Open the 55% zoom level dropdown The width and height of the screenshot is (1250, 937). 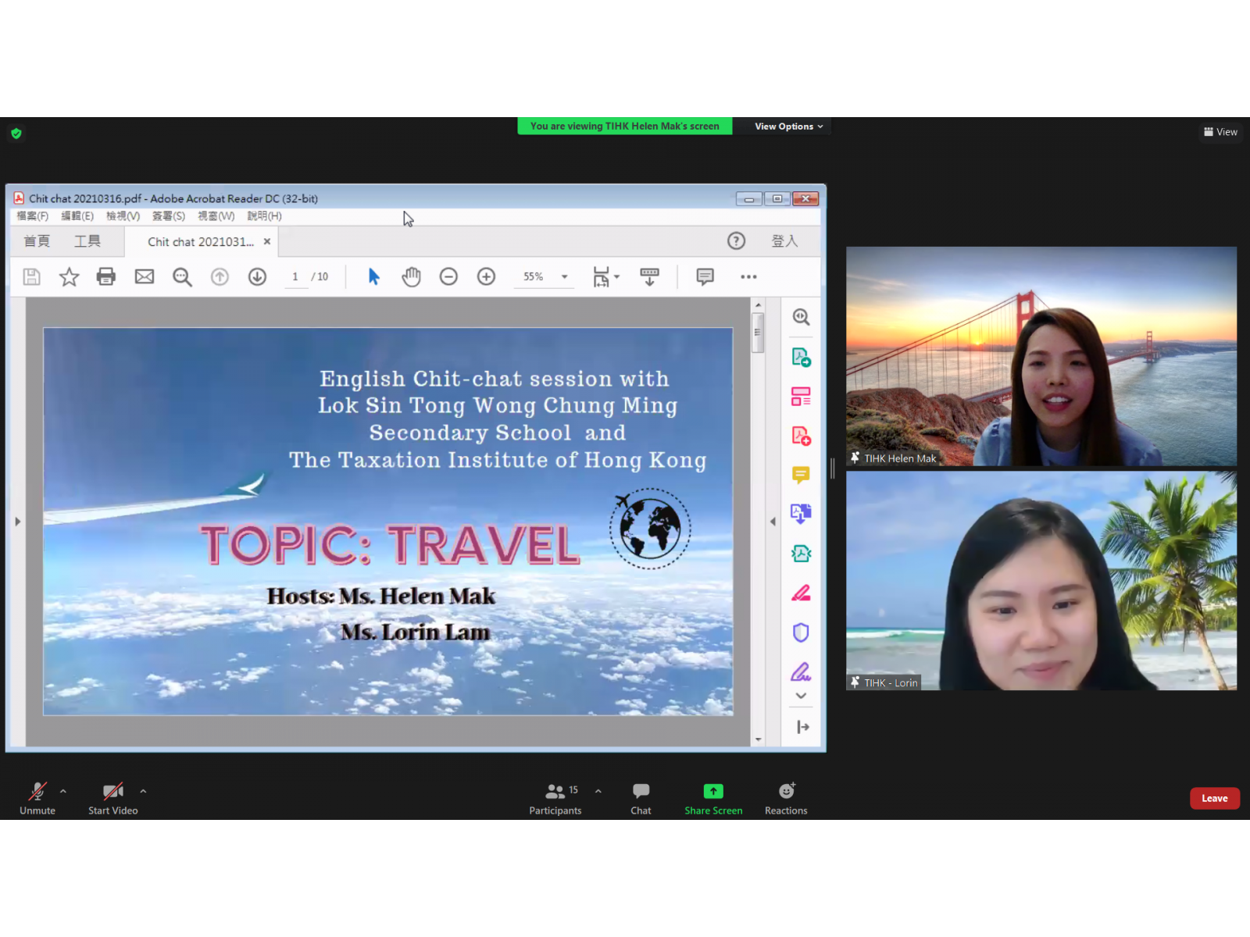(x=564, y=276)
